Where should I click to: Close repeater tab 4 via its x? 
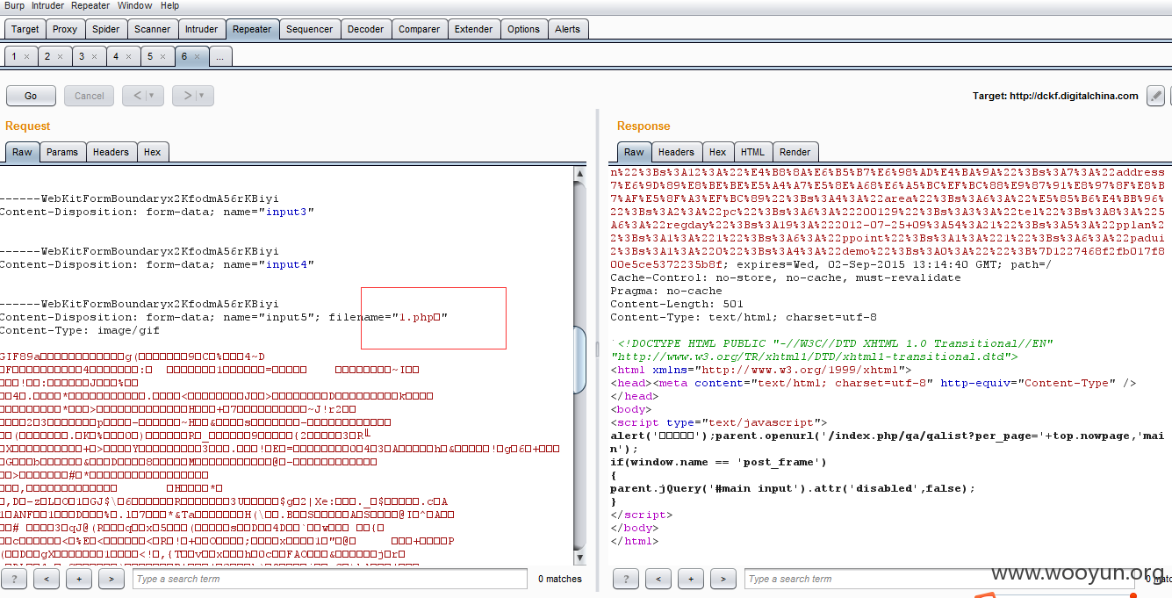click(x=128, y=56)
